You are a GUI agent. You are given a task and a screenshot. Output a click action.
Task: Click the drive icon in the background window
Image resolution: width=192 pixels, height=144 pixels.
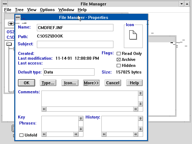click(x=11, y=24)
